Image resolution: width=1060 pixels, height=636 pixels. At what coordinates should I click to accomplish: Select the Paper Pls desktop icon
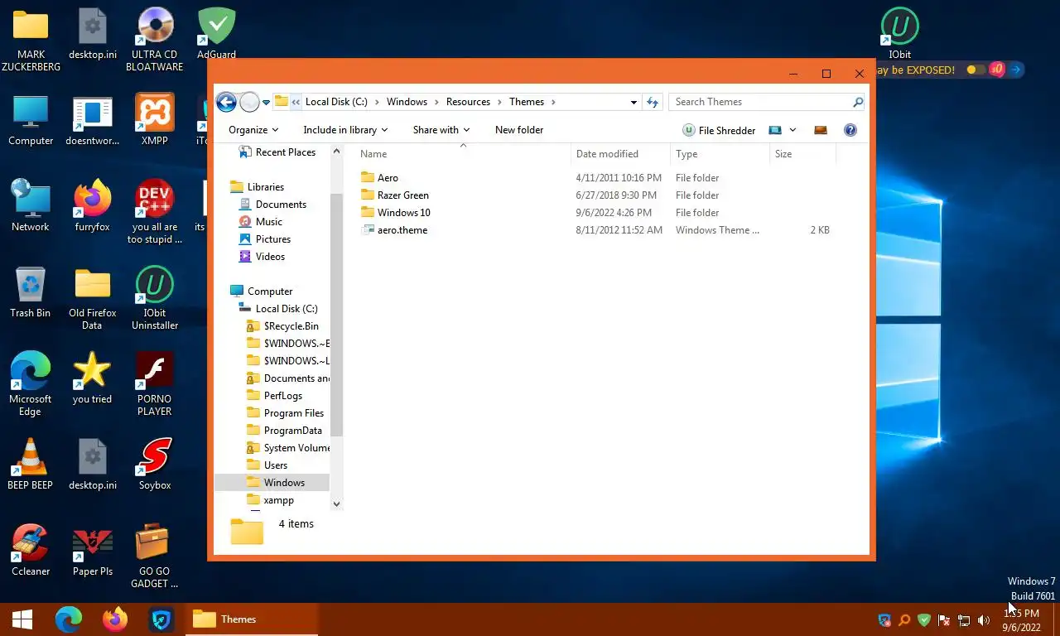coord(92,551)
